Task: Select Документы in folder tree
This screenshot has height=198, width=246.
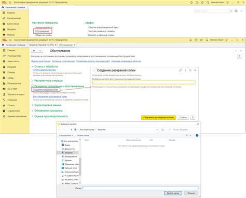Action: pyautogui.click(x=70, y=149)
